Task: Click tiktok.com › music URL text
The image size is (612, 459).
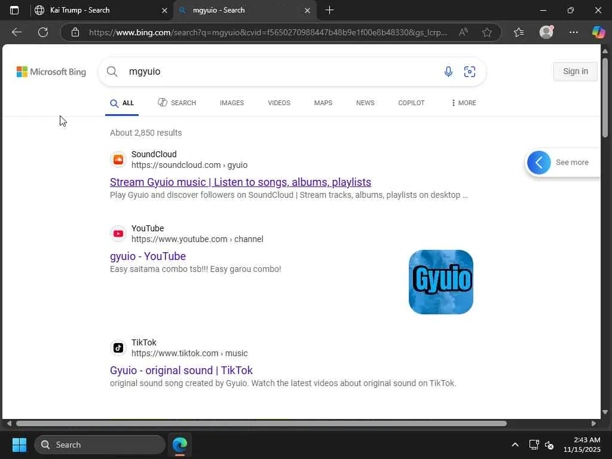Action: click(189, 353)
